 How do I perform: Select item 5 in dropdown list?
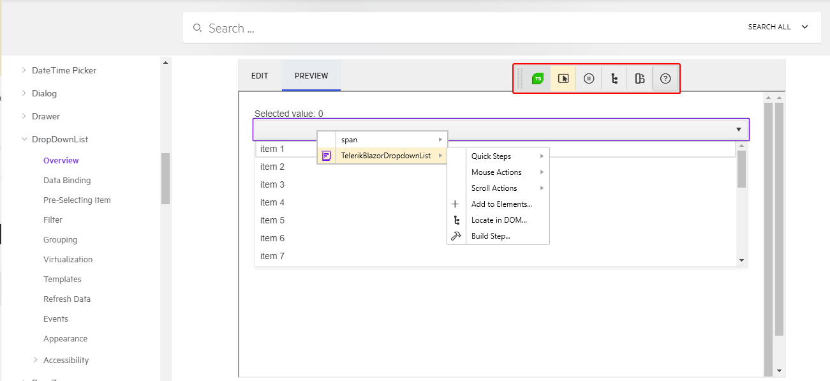point(496,220)
